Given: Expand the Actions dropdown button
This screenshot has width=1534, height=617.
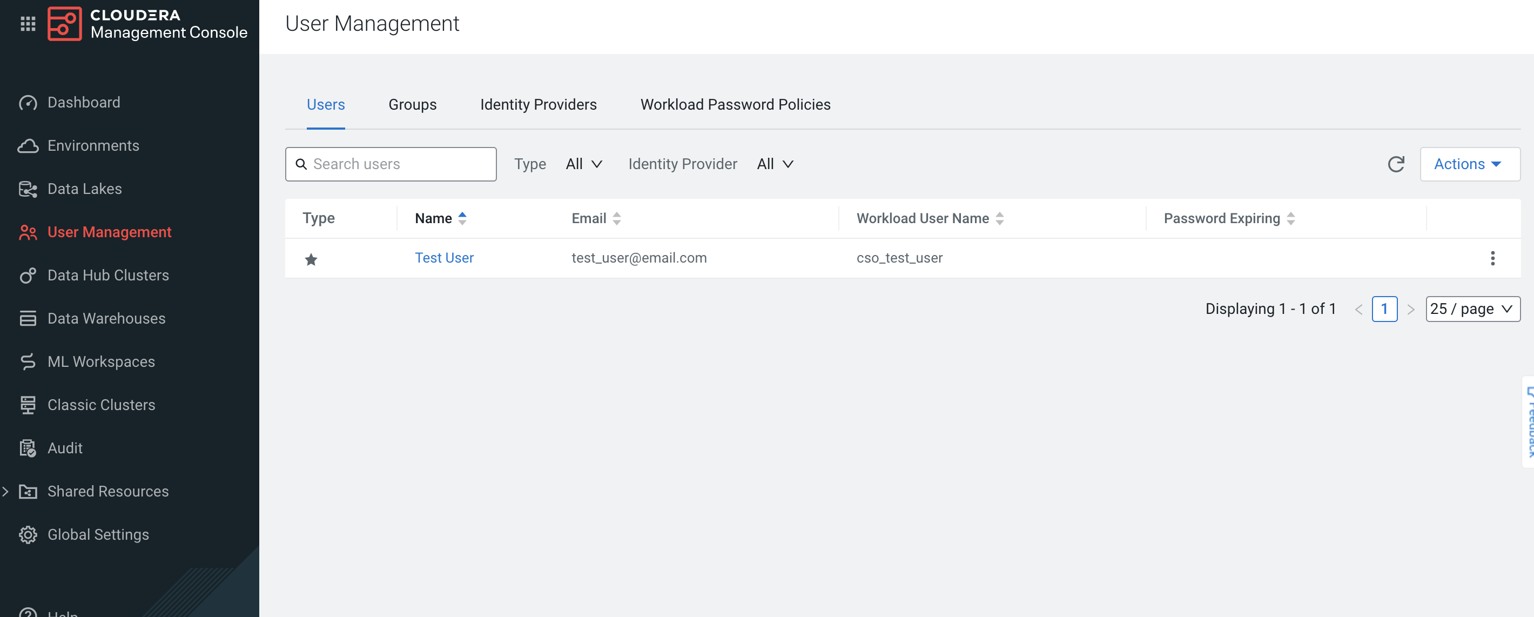Looking at the screenshot, I should pyautogui.click(x=1469, y=164).
